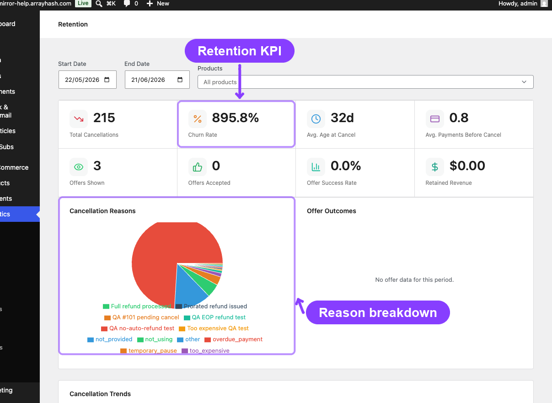Focus the Start Date field 22/05/2026
Screen dimensions: 552x403
pyautogui.click(x=87, y=80)
